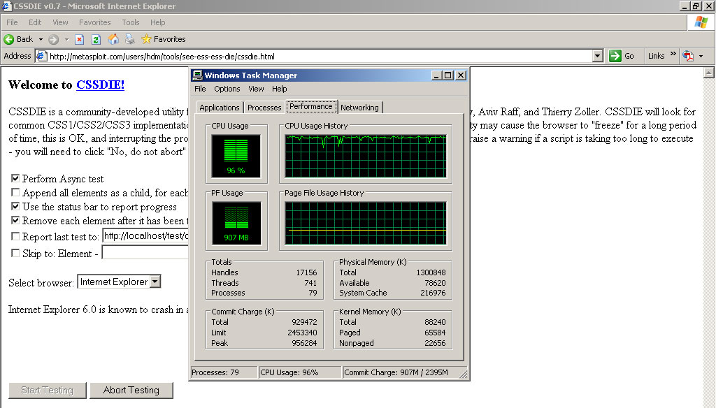Open the View menu in Task Manager

(256, 89)
